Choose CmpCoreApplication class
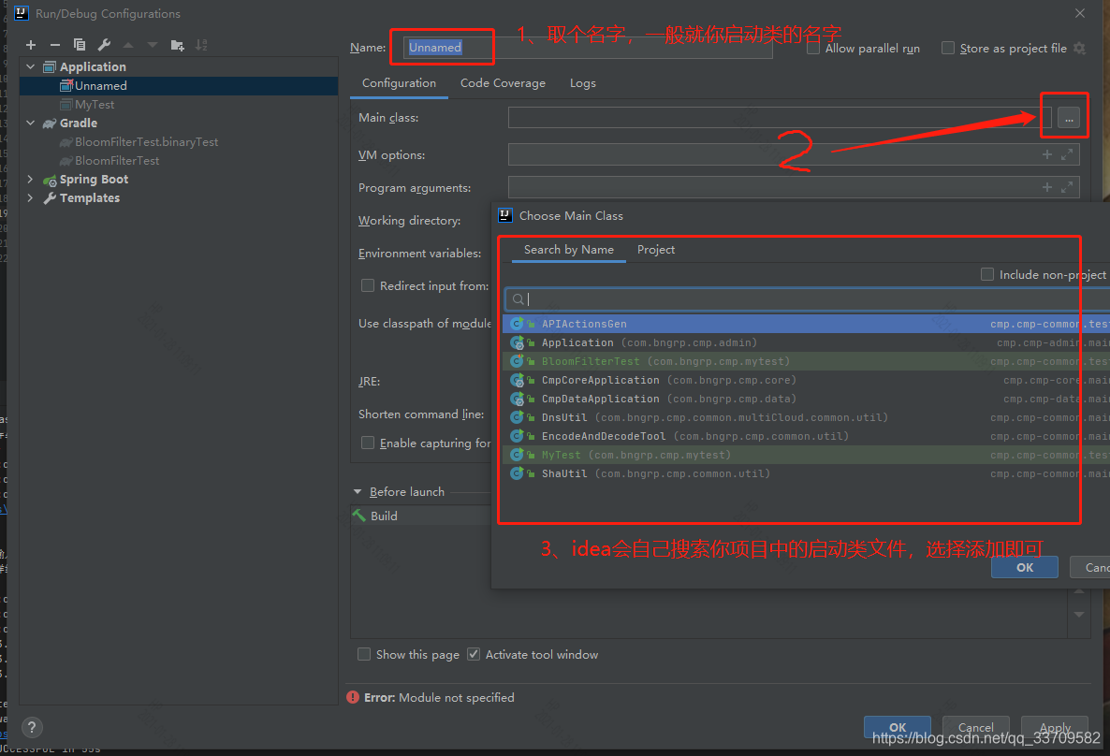The image size is (1110, 756). point(807,380)
